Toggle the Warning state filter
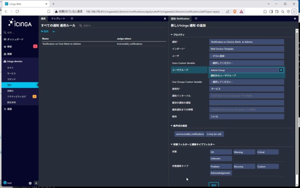The height and width of the screenshot is (188, 300). click(x=244, y=152)
